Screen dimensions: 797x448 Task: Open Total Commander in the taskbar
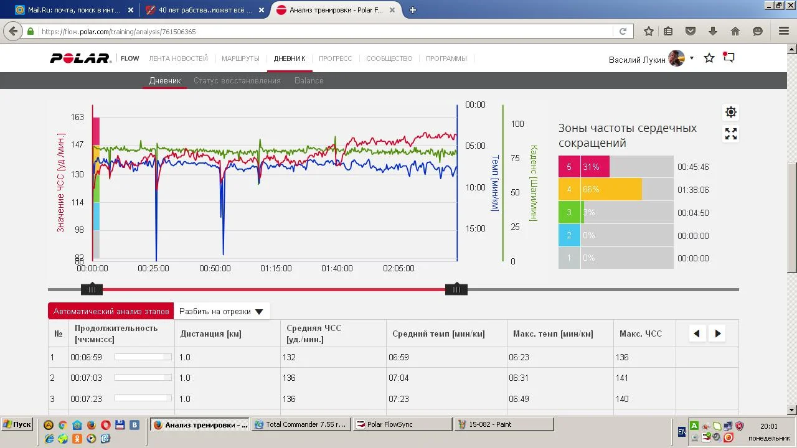click(302, 424)
